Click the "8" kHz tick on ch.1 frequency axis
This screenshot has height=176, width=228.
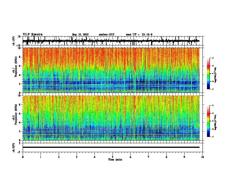click(20, 57)
